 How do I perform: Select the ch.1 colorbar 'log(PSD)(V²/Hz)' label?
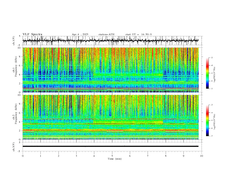click(215, 75)
